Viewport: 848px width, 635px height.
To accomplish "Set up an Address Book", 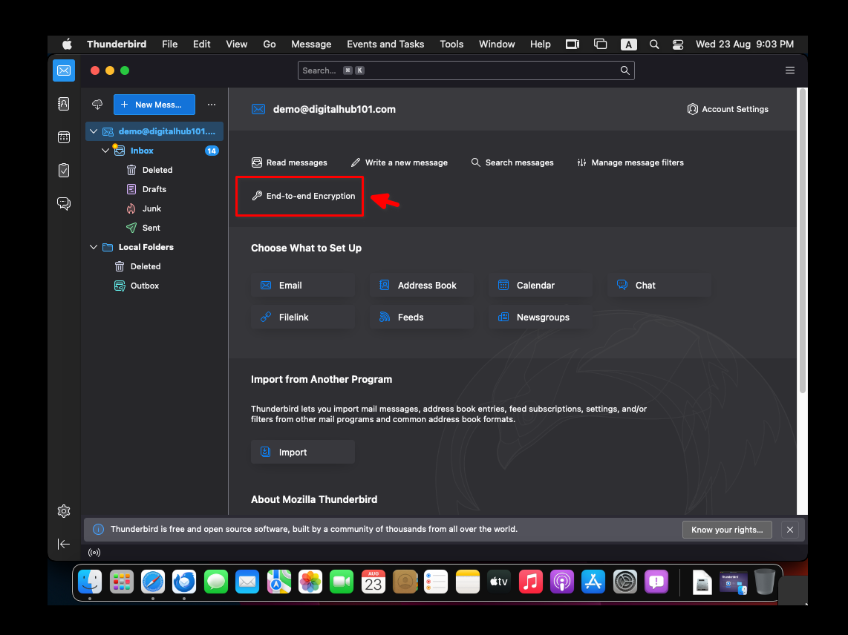I will [422, 286].
